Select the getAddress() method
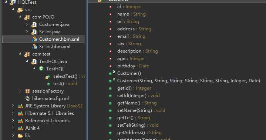 (x=139, y=133)
